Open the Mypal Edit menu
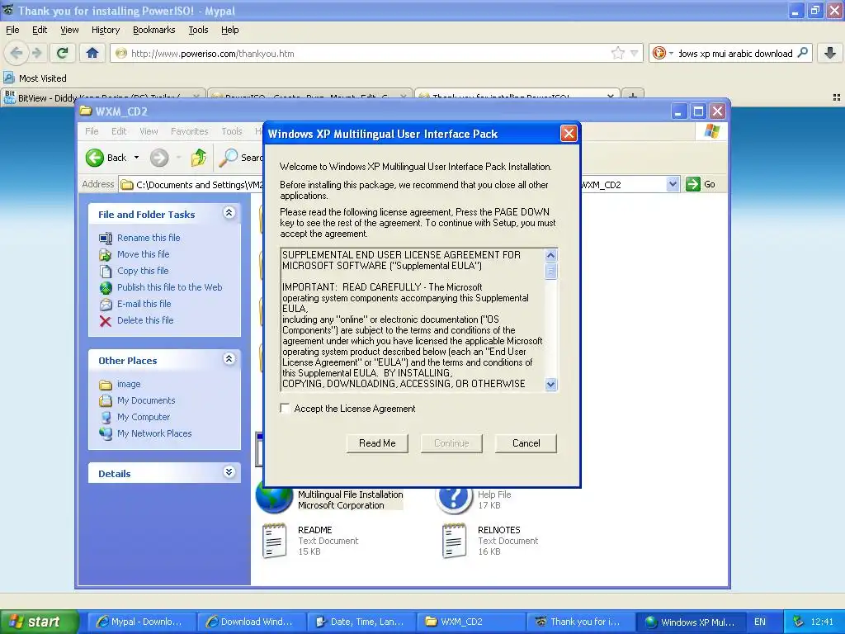 [40, 30]
